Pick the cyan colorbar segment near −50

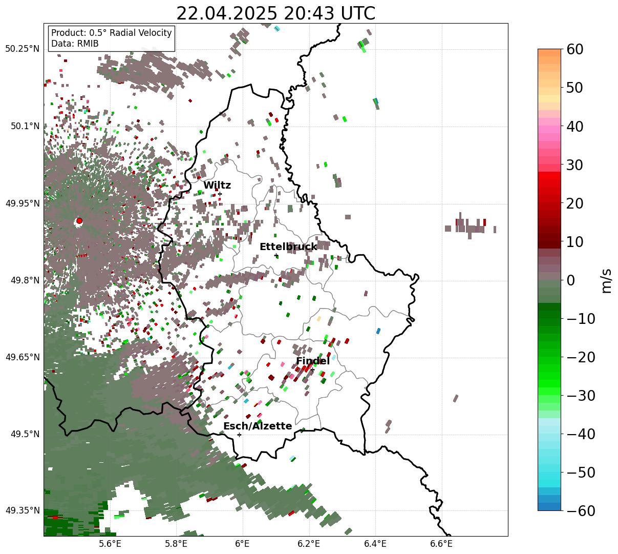[549, 472]
